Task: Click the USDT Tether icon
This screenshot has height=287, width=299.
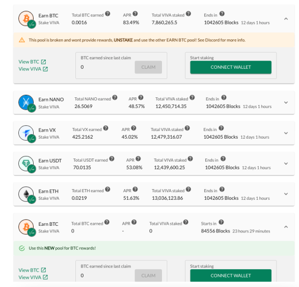Action: click(x=26, y=164)
